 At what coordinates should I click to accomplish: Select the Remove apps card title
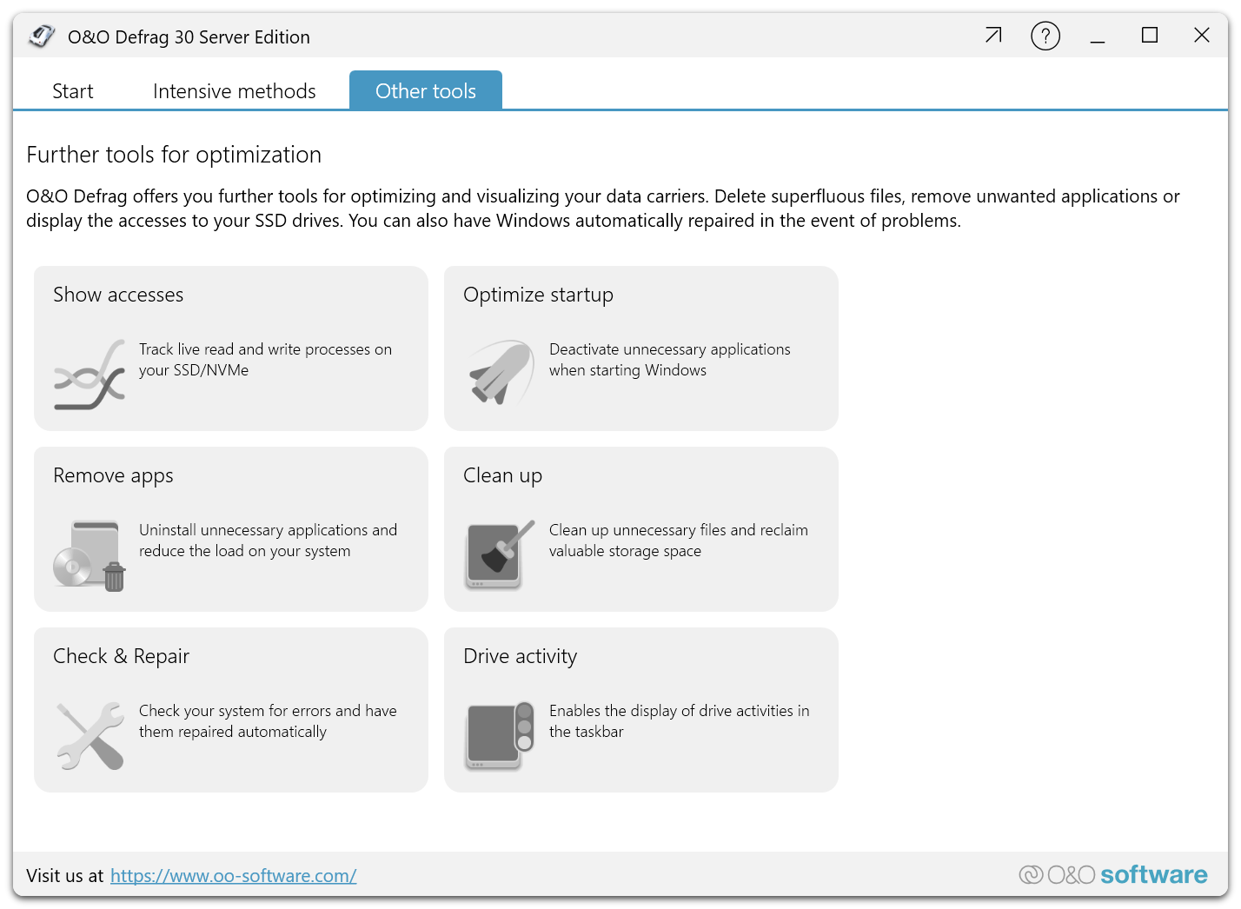pyautogui.click(x=113, y=475)
